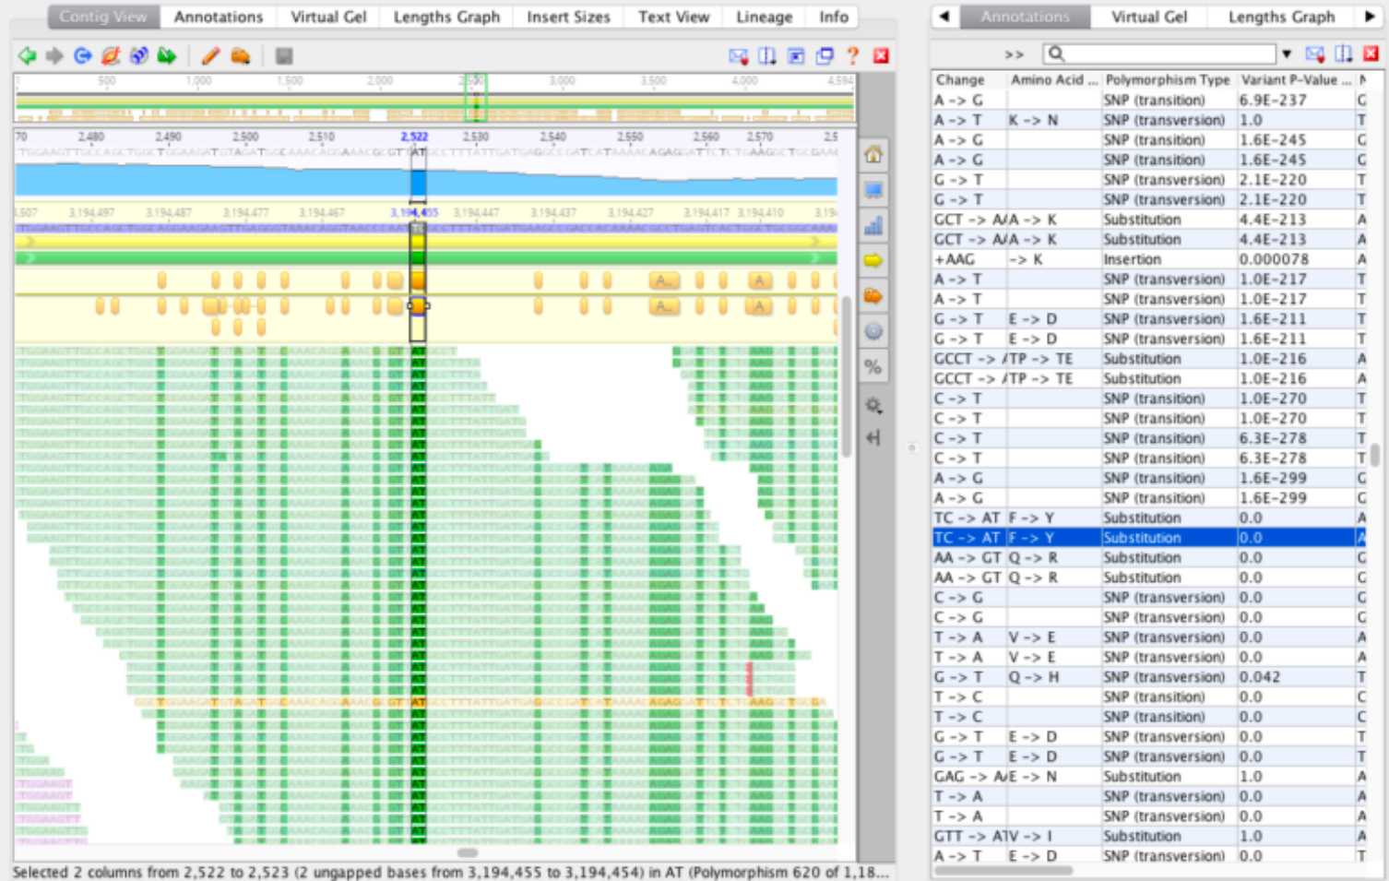The height and width of the screenshot is (881, 1389).
Task: Expand hidden toolbar items with >> chevron
Action: pyautogui.click(x=1015, y=54)
